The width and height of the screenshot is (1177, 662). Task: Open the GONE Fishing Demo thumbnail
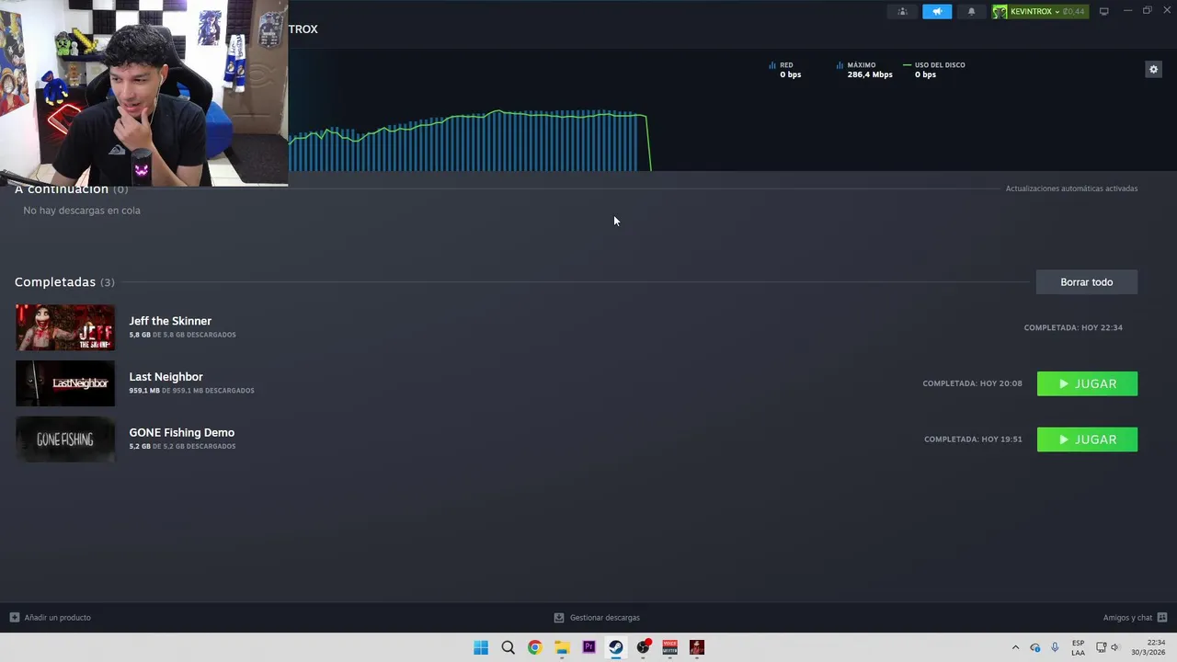point(65,439)
